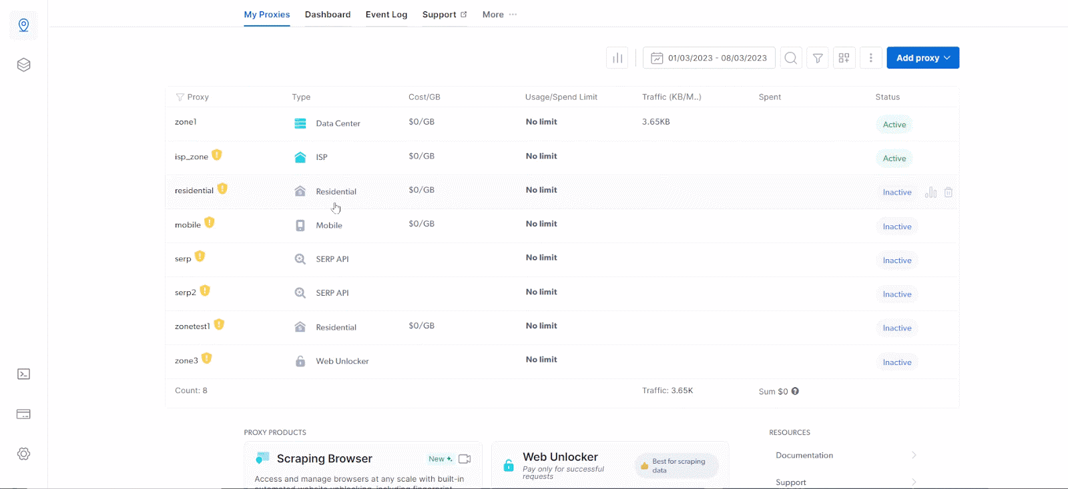The height and width of the screenshot is (489, 1068).
Task: Open the isp_zone proxy name
Action: click(192, 157)
